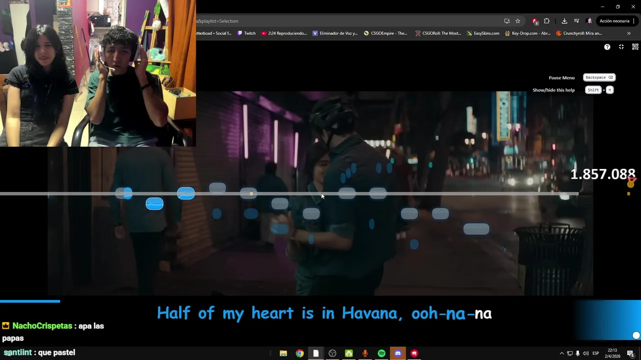Open the Twitch bookmark
This screenshot has width=641, height=360.
tap(246, 33)
